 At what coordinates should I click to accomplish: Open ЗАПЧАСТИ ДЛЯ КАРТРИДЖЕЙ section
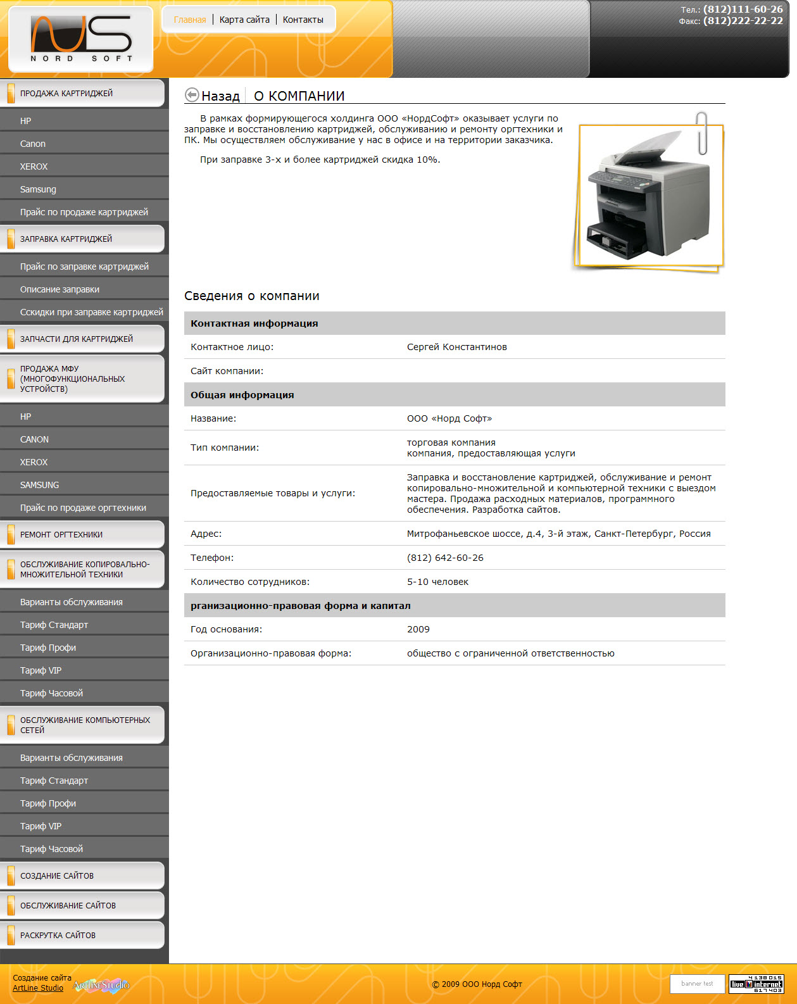coord(82,339)
